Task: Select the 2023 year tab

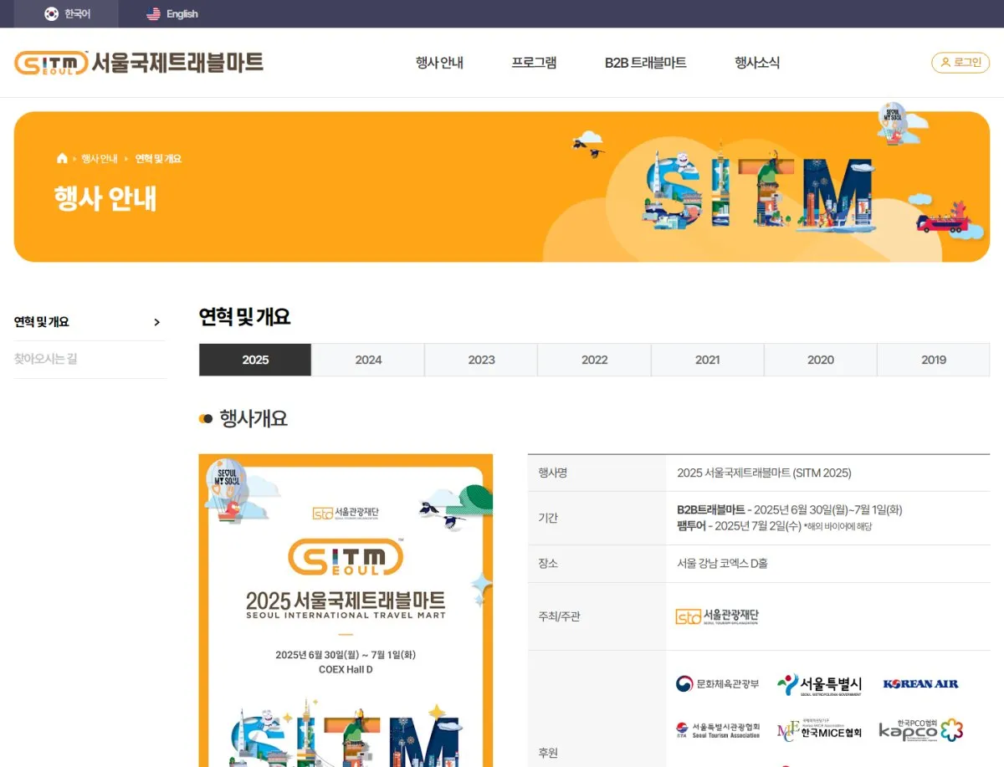Action: coord(481,360)
